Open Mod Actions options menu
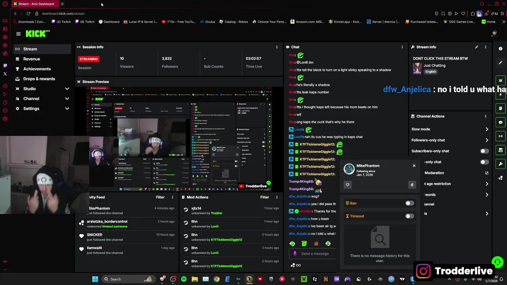This screenshot has width=507, height=285. coord(277,197)
